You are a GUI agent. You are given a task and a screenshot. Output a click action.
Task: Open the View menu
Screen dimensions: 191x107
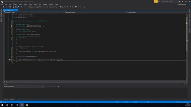pos(10,4)
